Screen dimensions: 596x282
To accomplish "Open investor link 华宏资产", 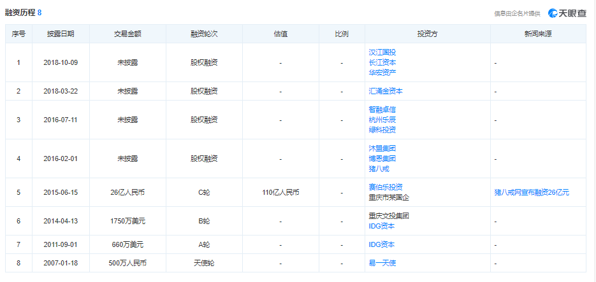I will (x=382, y=72).
